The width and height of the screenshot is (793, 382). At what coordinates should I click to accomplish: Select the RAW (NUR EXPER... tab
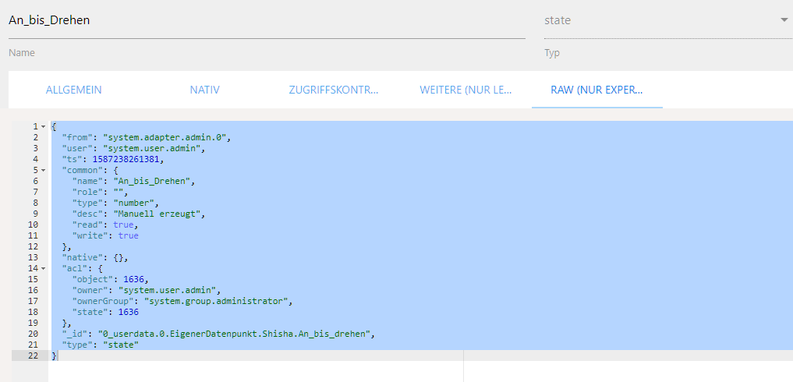(x=597, y=90)
